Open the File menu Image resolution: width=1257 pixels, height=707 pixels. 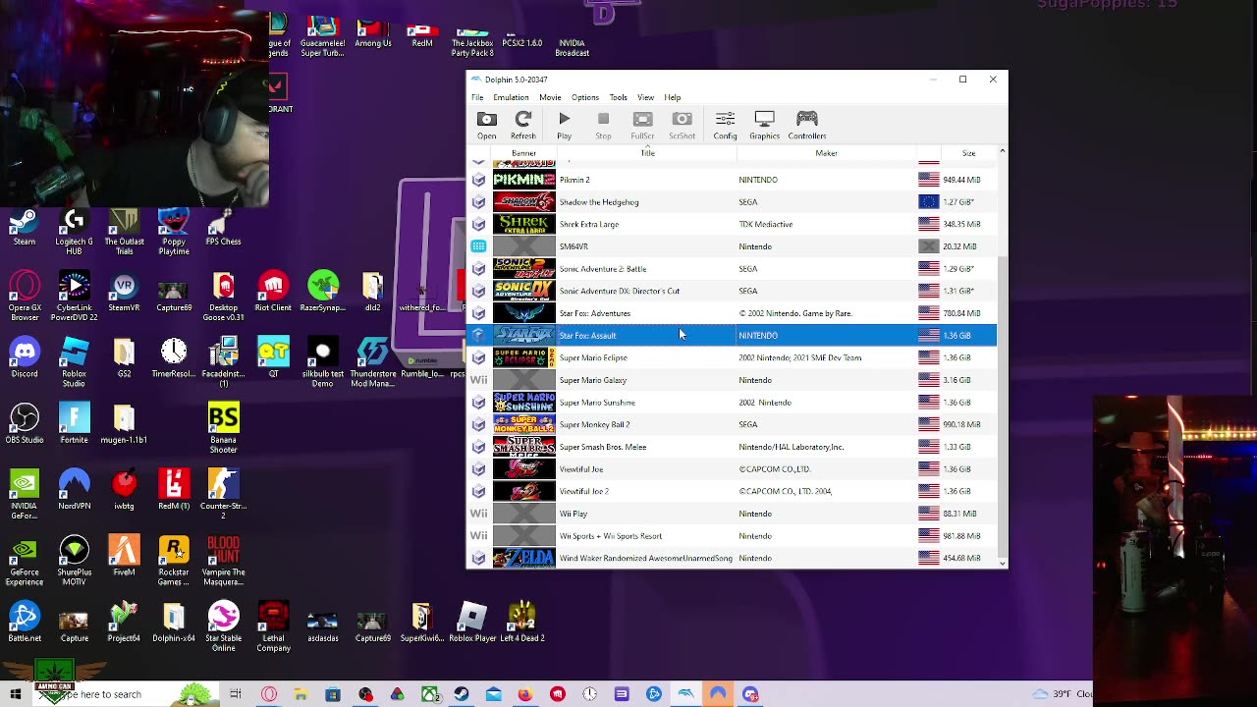[x=477, y=97]
